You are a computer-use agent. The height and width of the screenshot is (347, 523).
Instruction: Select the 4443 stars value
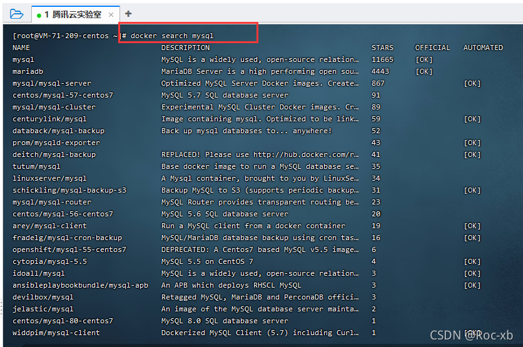pos(380,71)
